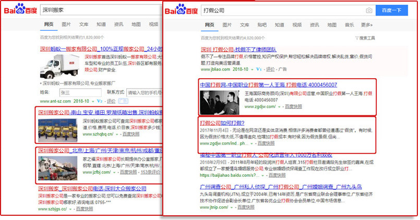Click search box containing 打假公司

click(282, 10)
